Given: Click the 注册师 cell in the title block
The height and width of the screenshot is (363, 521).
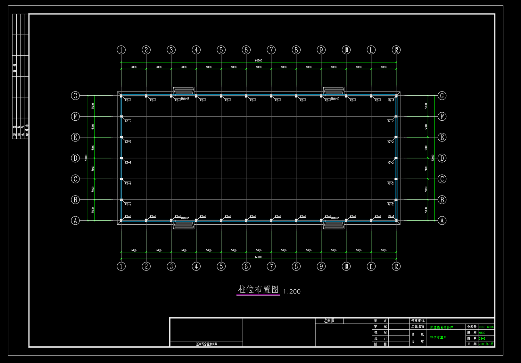Looking at the screenshot, I should tap(329, 321).
